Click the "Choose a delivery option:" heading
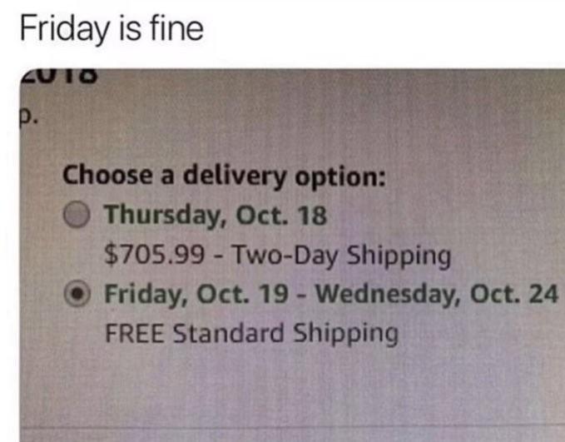Viewport: 565px width, 442px height. click(225, 176)
